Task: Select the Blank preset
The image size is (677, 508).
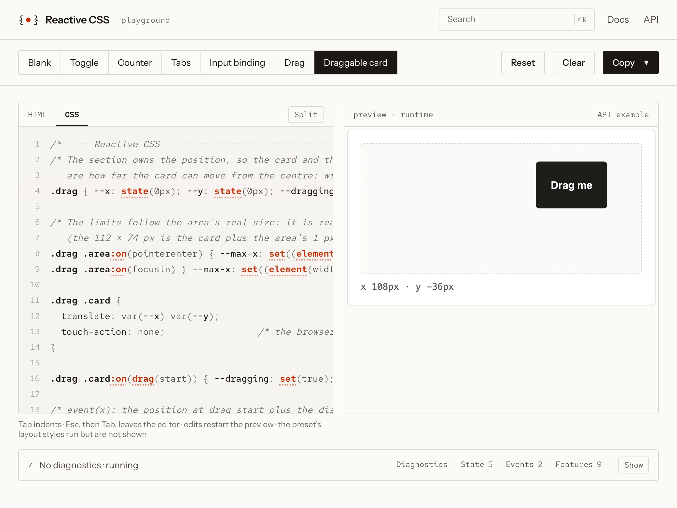Action: 39,63
